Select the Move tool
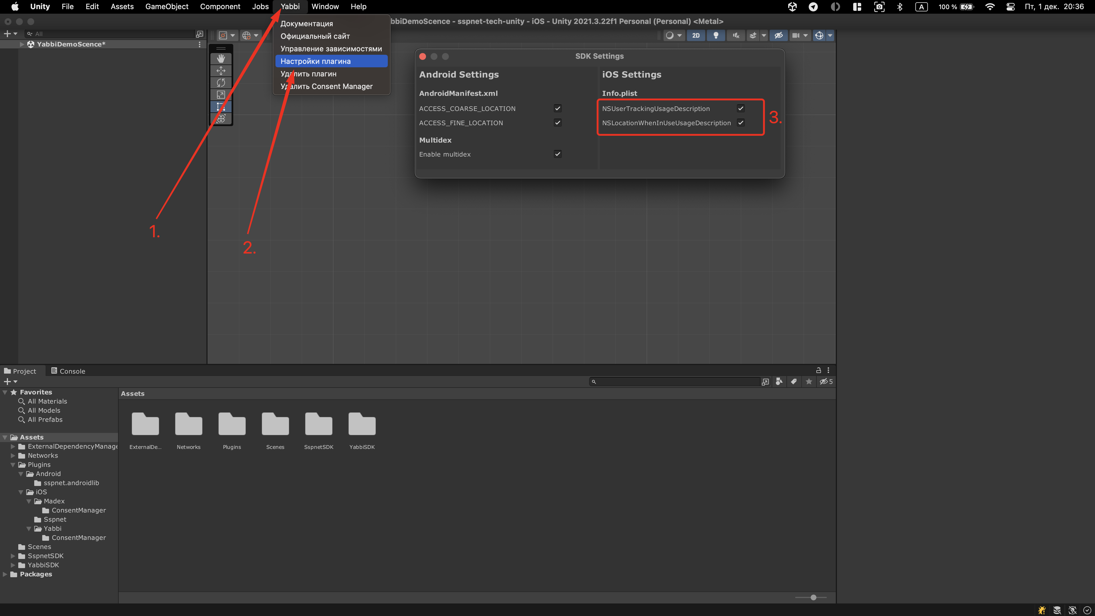Image resolution: width=1095 pixels, height=616 pixels. tap(221, 70)
